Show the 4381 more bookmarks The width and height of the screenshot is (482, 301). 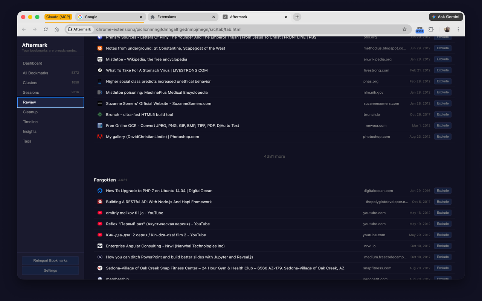275,157
